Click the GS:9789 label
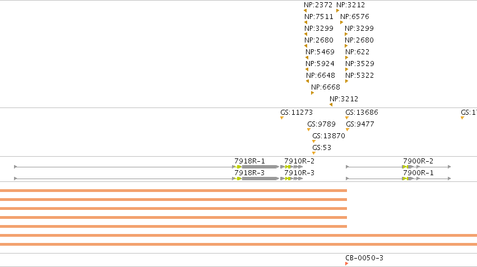477x267 pixels. tap(322, 124)
